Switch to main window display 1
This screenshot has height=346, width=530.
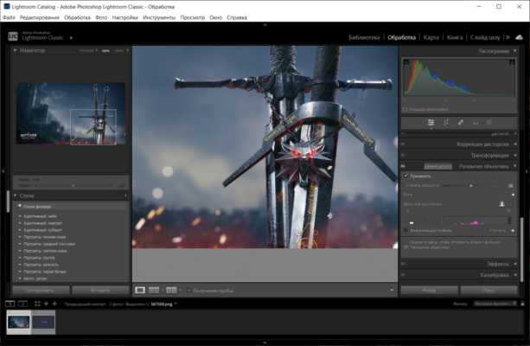[10, 304]
